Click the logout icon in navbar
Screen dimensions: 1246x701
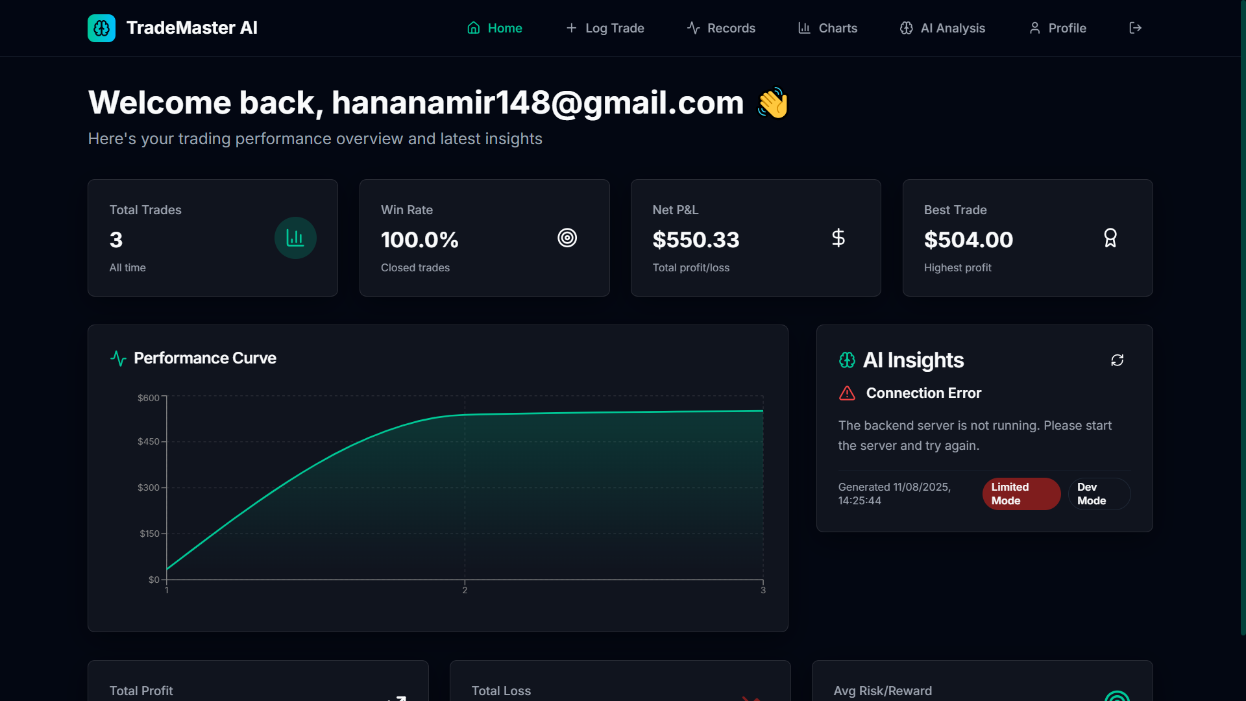(1135, 28)
